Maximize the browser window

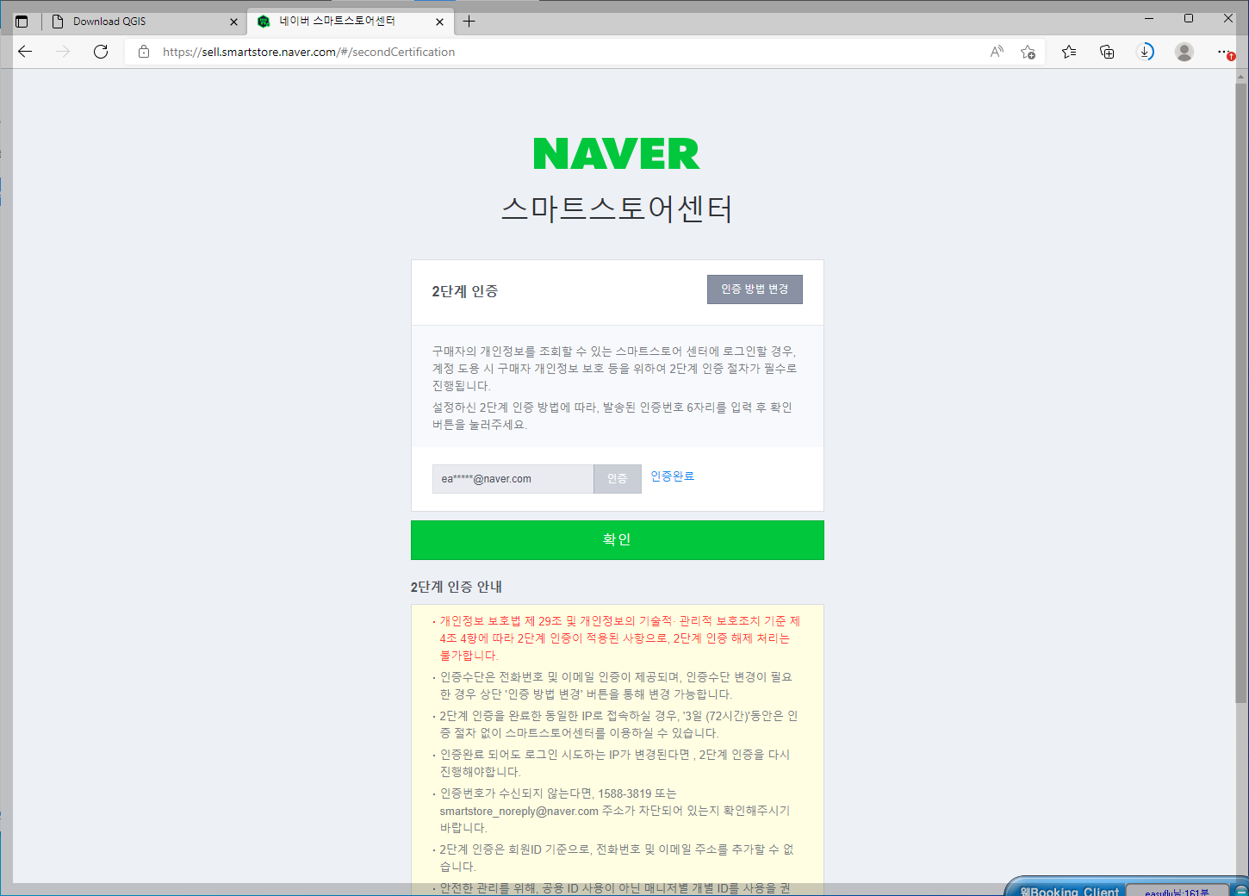point(1189,18)
